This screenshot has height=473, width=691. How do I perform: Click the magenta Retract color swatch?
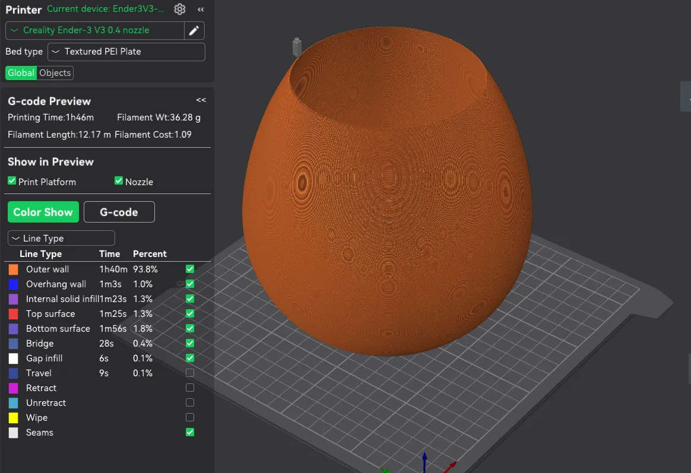[14, 388]
